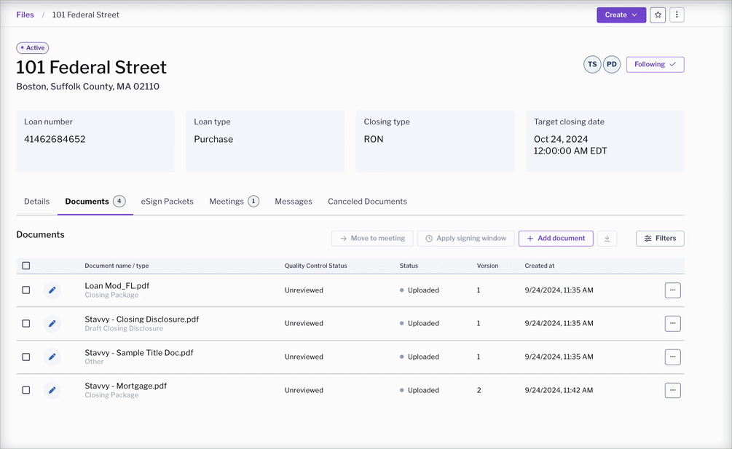Open Stavvy - Sample Title Doc.pdf name
The height and width of the screenshot is (449, 732).
coord(139,353)
